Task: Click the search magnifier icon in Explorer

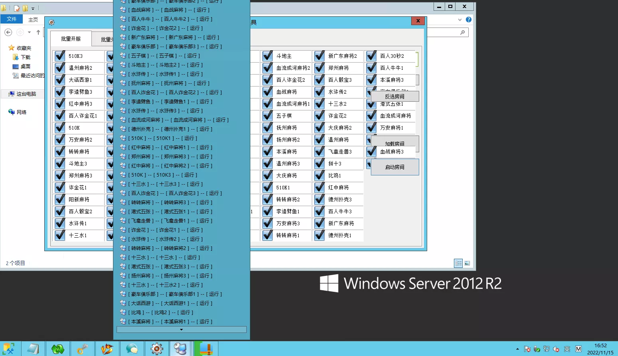Action: click(462, 32)
